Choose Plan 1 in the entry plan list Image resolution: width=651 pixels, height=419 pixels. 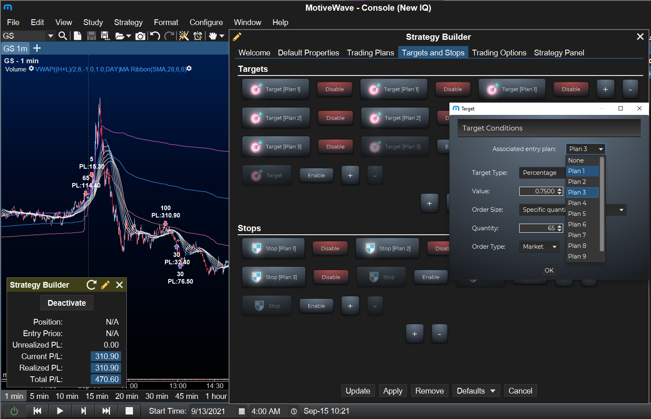pos(582,171)
